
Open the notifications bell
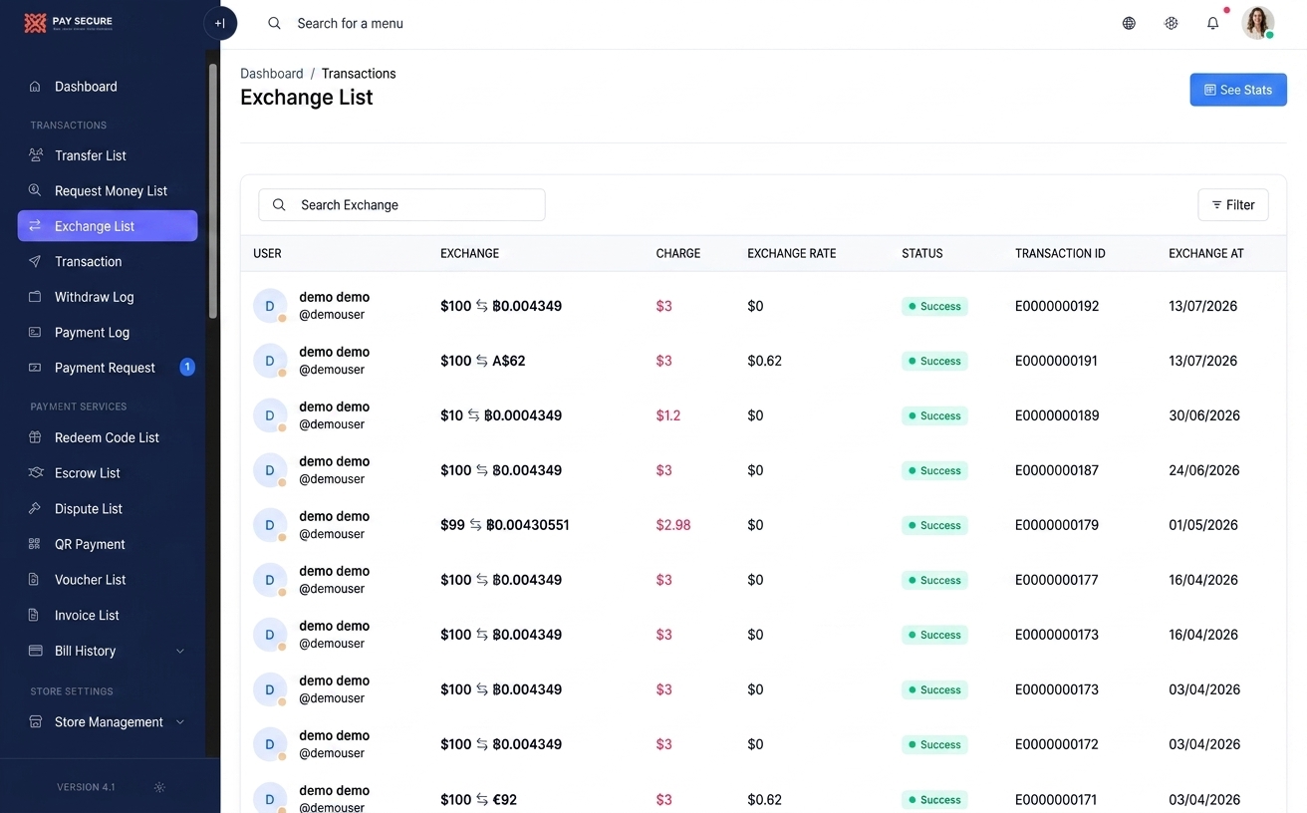click(1212, 23)
